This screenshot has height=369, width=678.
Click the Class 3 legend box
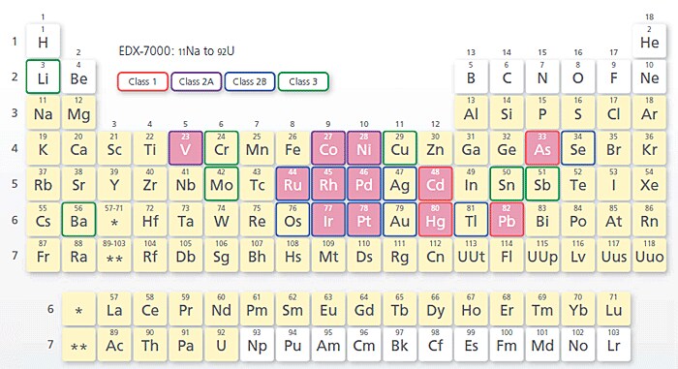tap(303, 81)
